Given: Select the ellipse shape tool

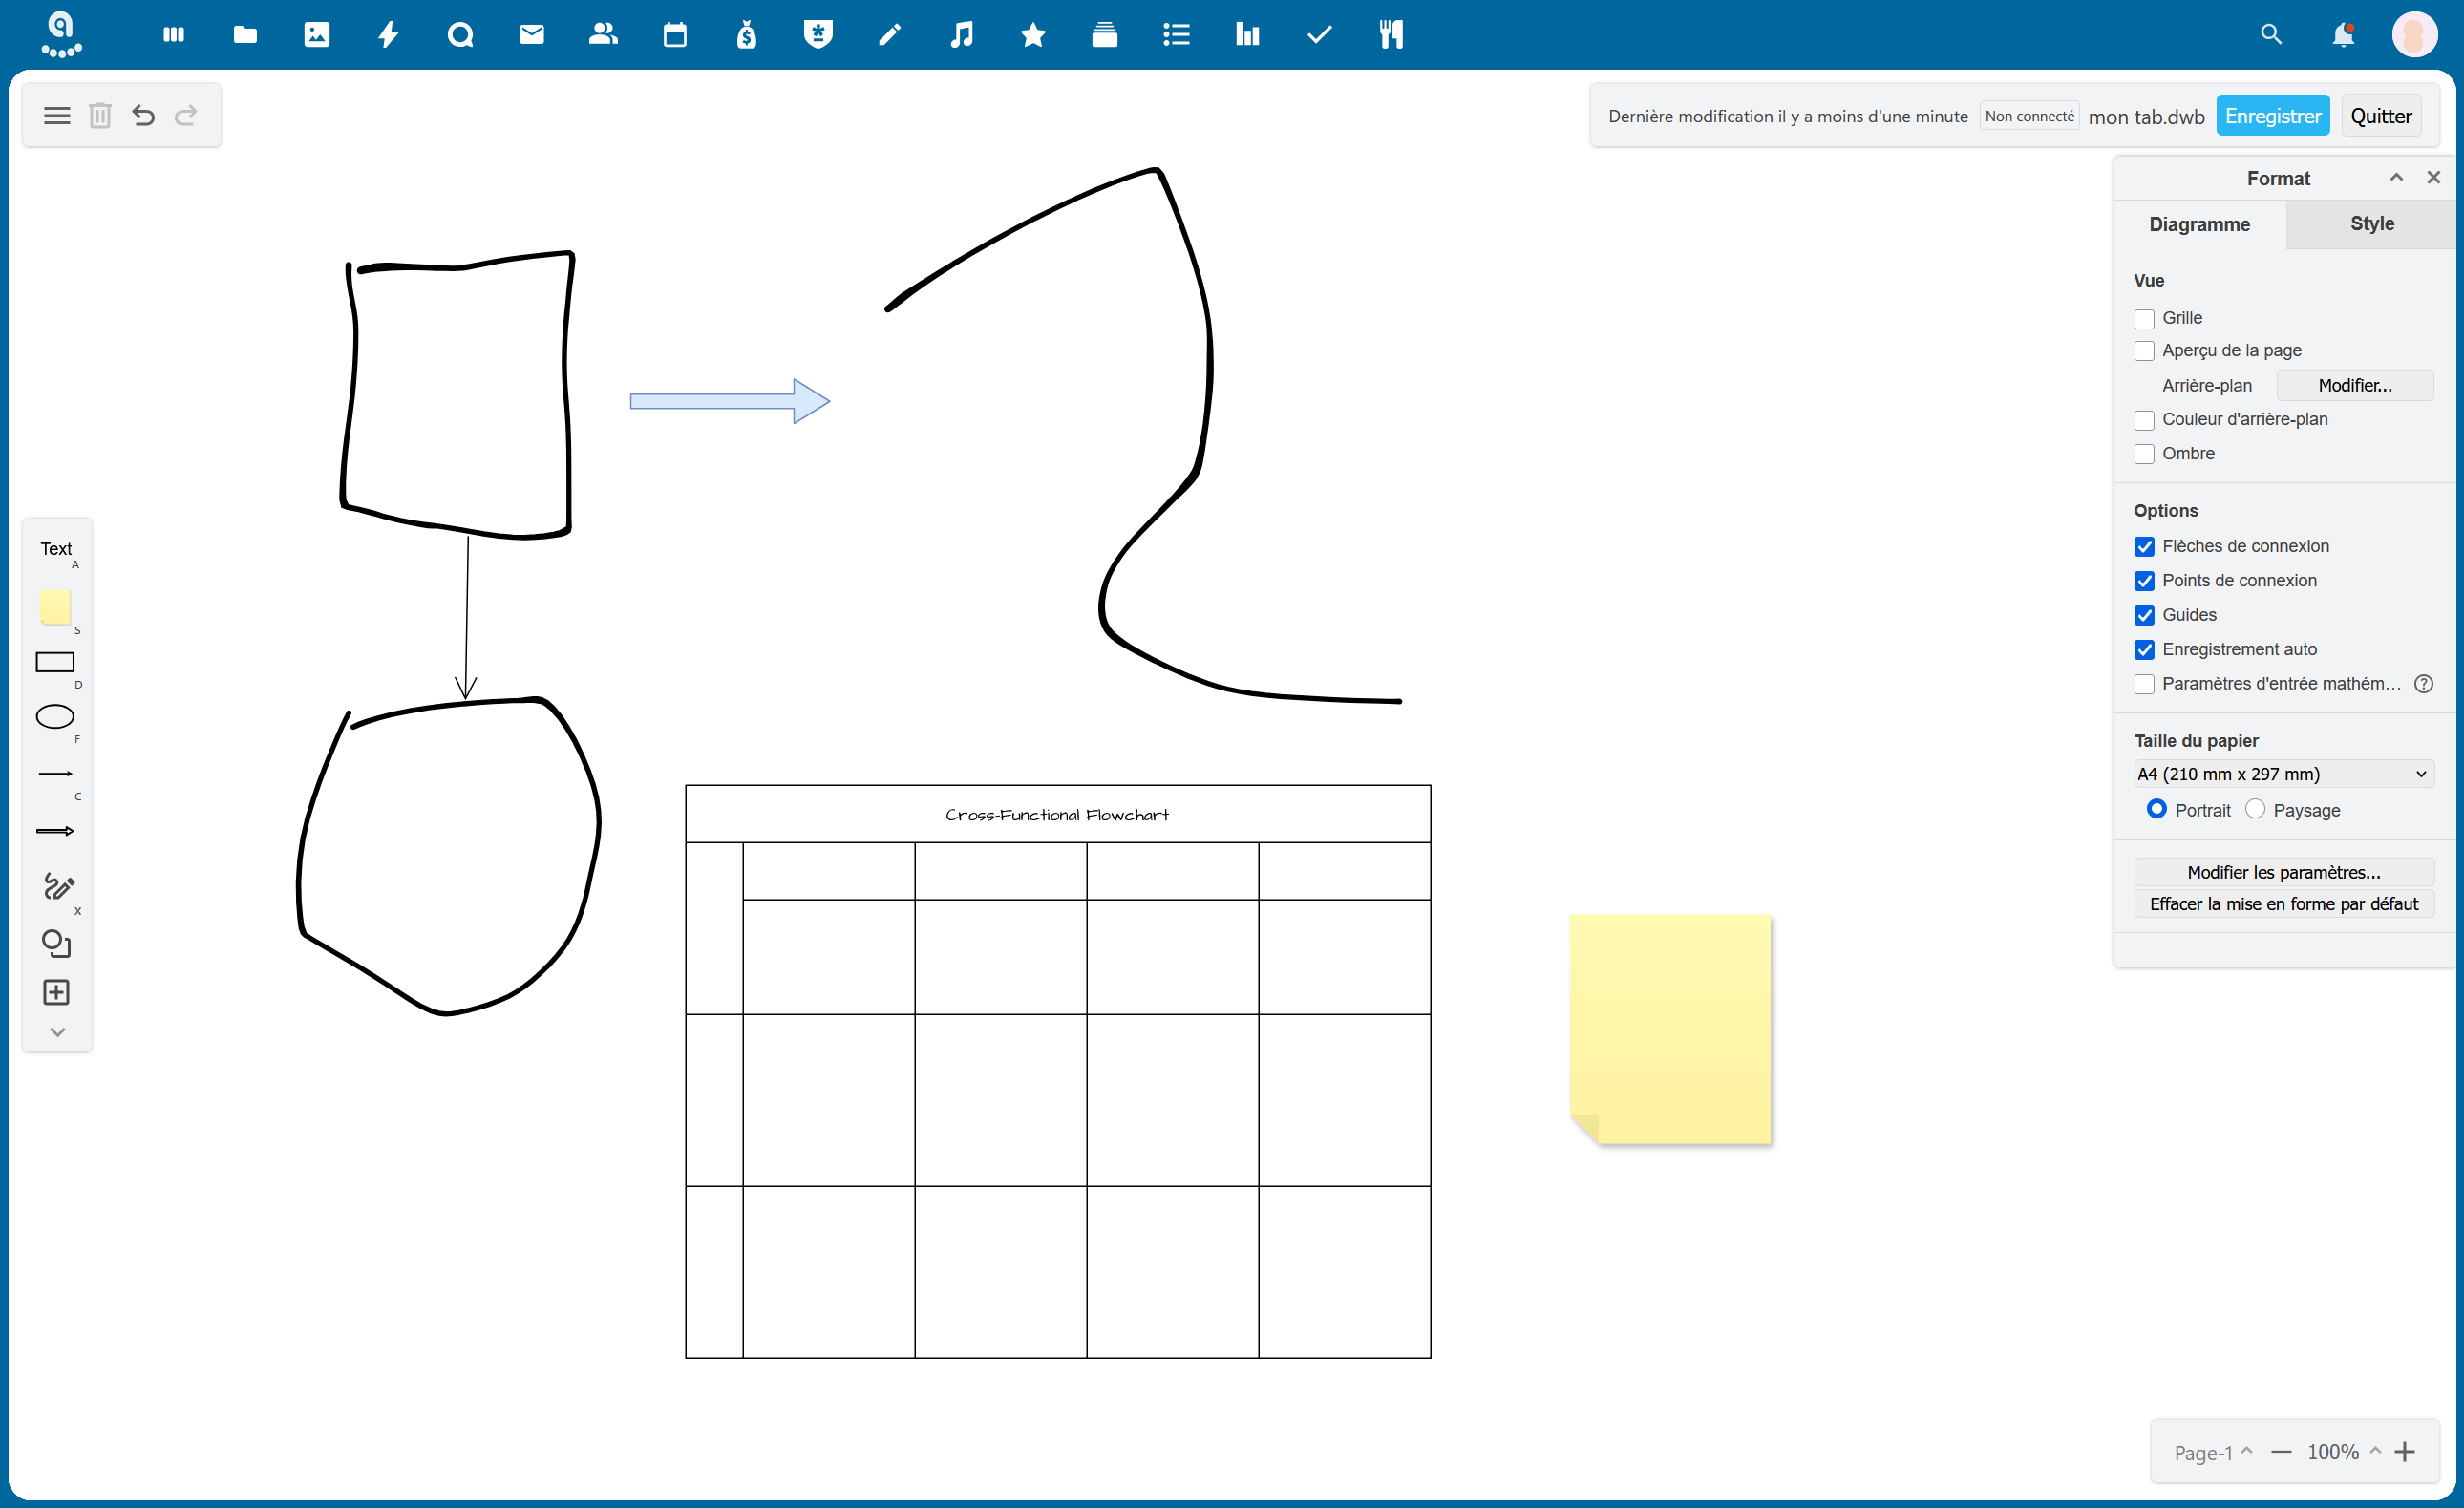Looking at the screenshot, I should pyautogui.click(x=55, y=717).
